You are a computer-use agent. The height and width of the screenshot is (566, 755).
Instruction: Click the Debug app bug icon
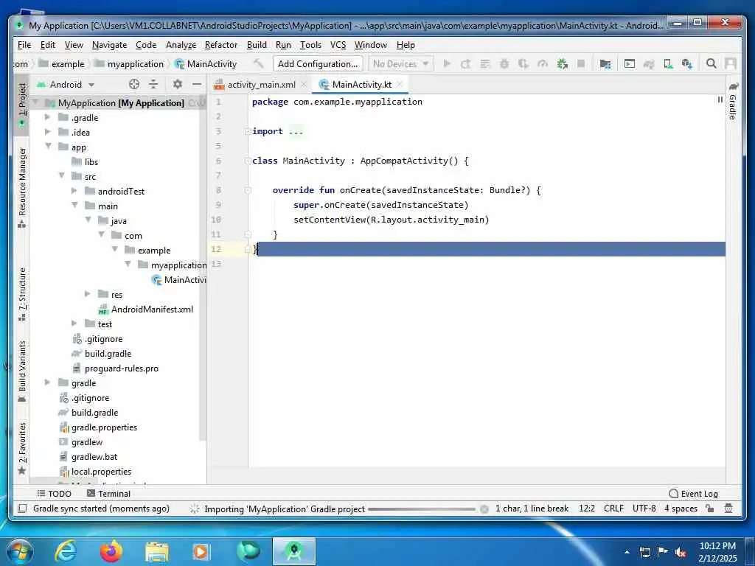tap(504, 63)
